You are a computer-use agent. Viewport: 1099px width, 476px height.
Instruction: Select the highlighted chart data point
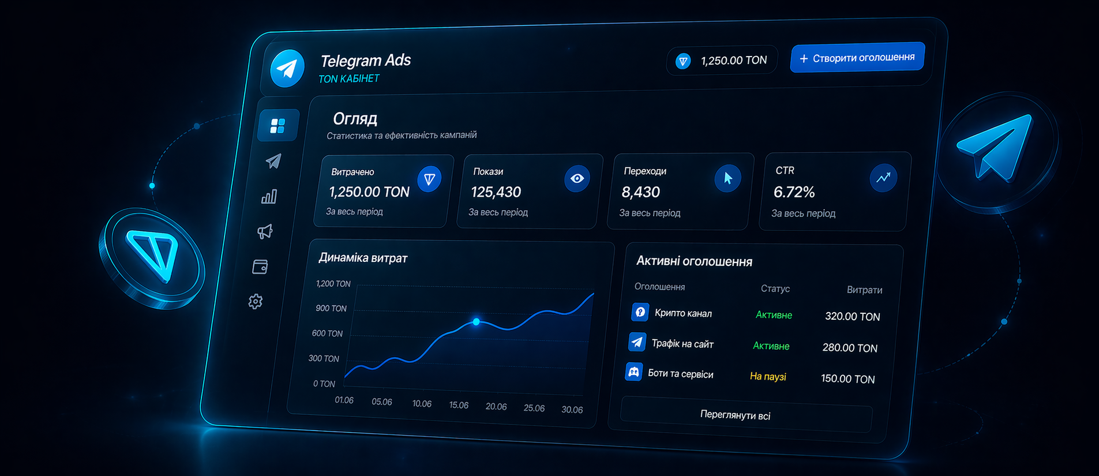click(476, 322)
